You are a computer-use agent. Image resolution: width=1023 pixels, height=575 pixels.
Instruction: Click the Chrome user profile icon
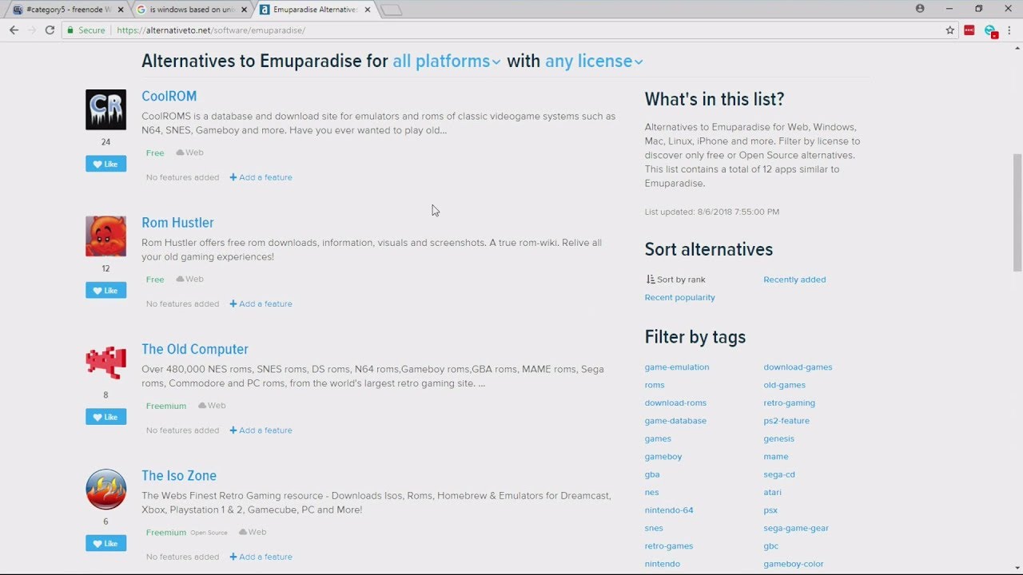[920, 9]
